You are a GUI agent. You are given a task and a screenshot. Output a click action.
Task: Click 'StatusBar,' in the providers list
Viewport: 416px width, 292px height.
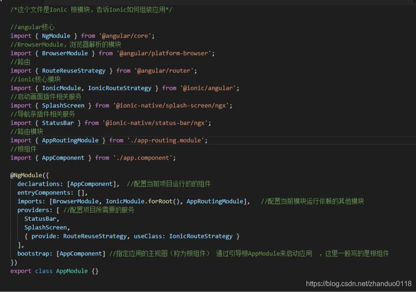(42, 219)
